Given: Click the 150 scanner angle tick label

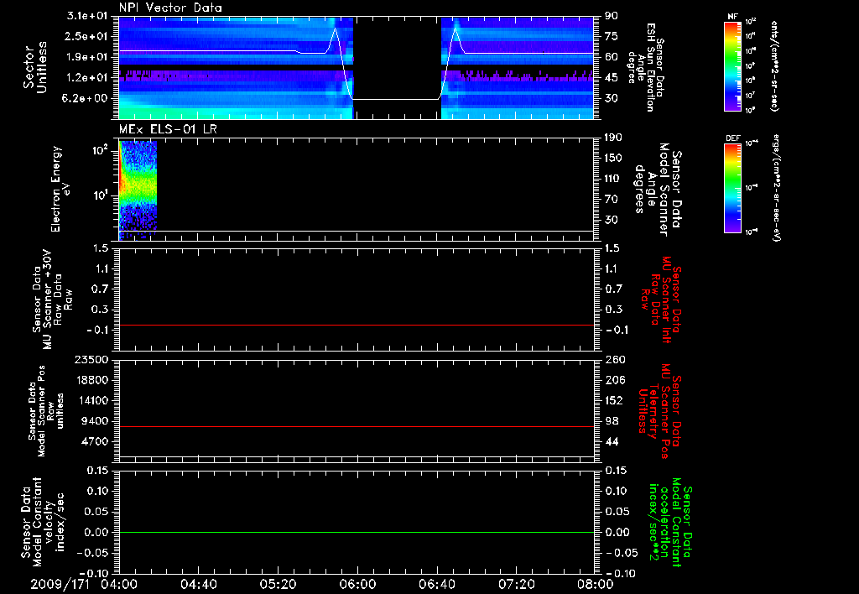Looking at the screenshot, I should [x=613, y=158].
